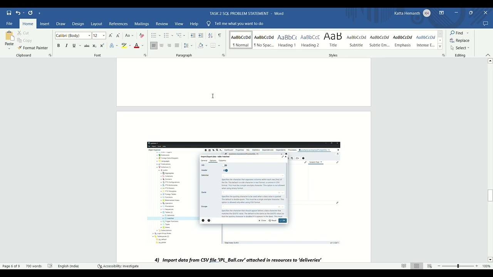Toggle Show/Hide paragraph marks
This screenshot has height=277, width=493.
[x=220, y=35]
